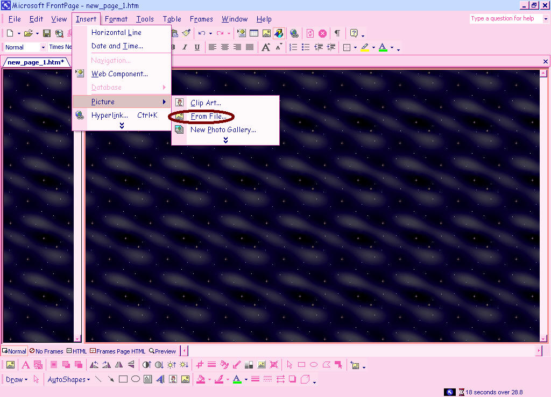Viewport: 551px width, 397px height.
Task: Open the Font Color dropdown arrow in Formatting toolbar
Action: (x=392, y=47)
